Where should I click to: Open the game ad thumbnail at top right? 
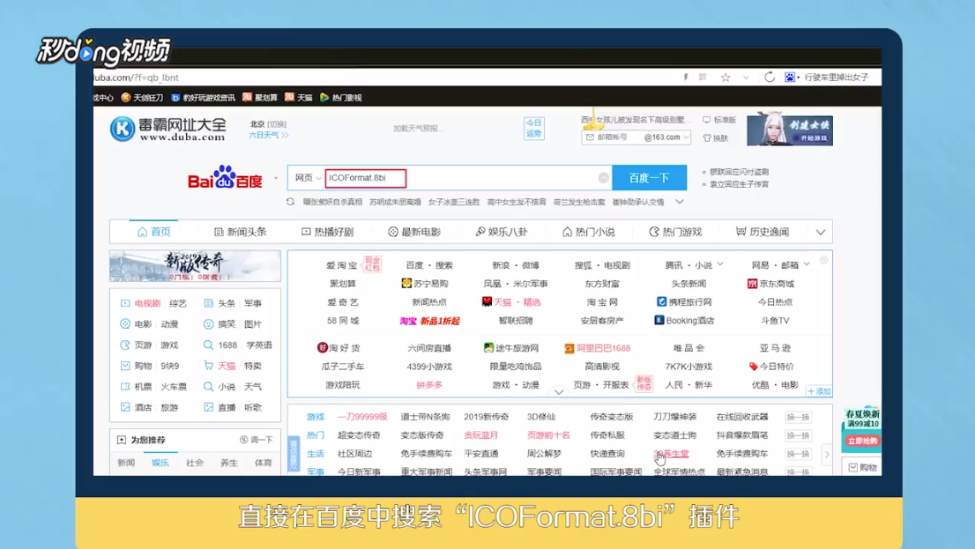click(x=790, y=130)
